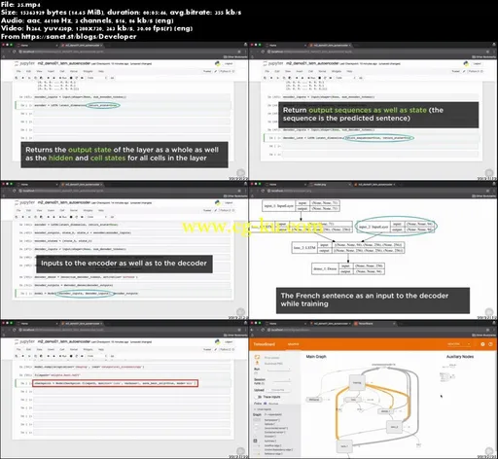The height and width of the screenshot is (459, 498).
Task: Toggle Trace inputs switch in TensorBoard
Action: [x=258, y=397]
